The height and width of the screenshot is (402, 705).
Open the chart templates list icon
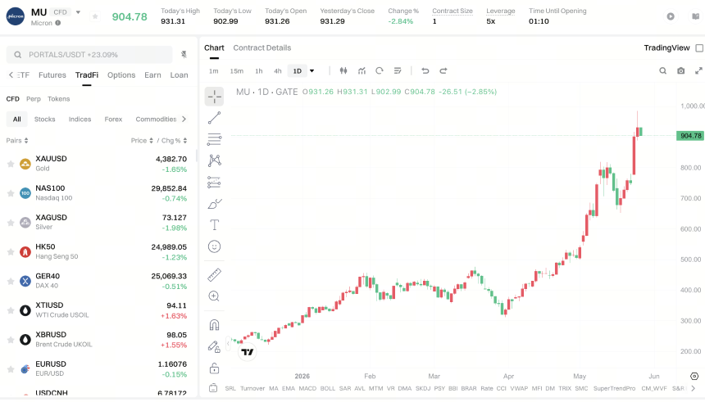click(398, 70)
